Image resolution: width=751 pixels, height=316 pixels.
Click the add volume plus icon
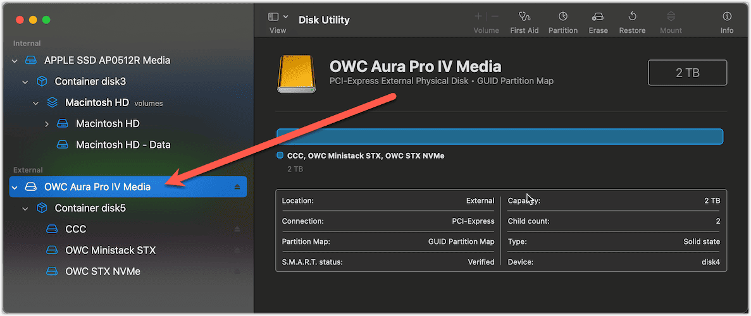tap(478, 16)
